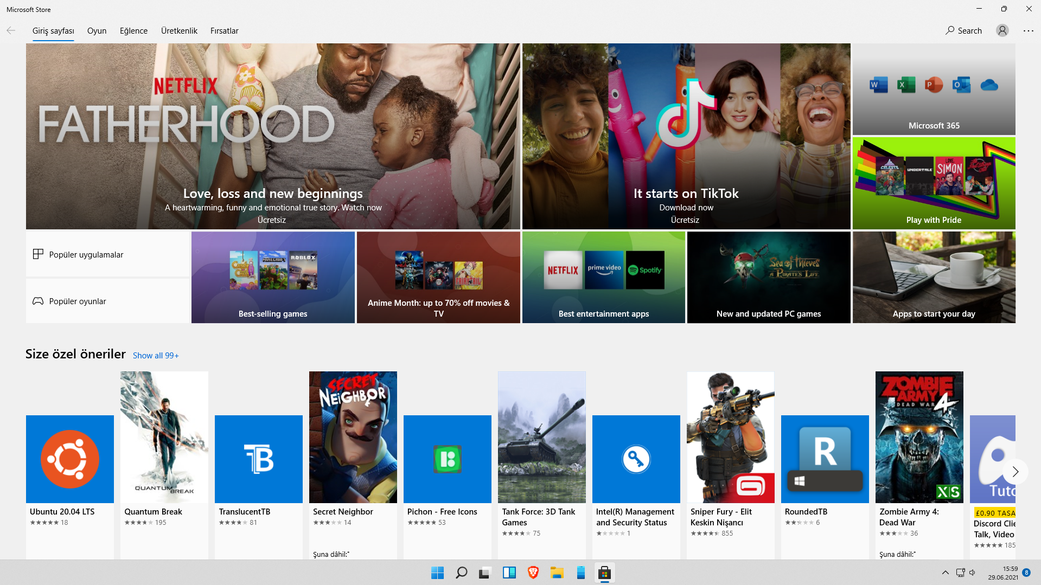Select the TranslucentTB app icon

pyautogui.click(x=259, y=459)
